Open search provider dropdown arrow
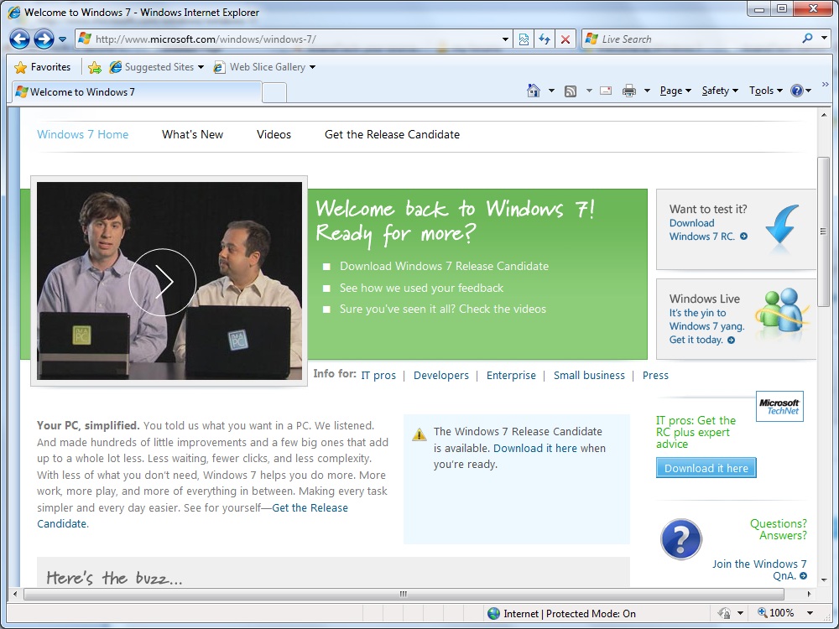839x629 pixels. click(x=825, y=39)
